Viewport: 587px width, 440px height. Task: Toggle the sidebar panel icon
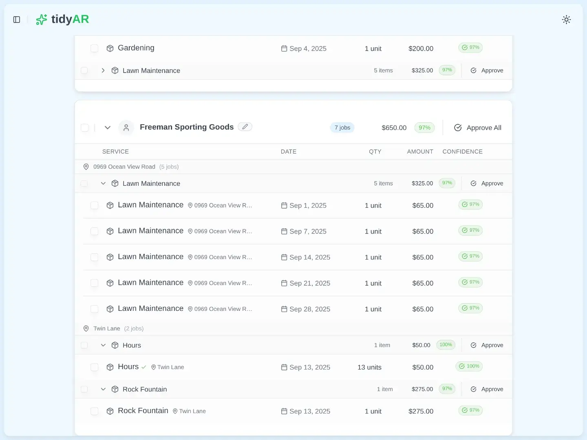(x=17, y=20)
